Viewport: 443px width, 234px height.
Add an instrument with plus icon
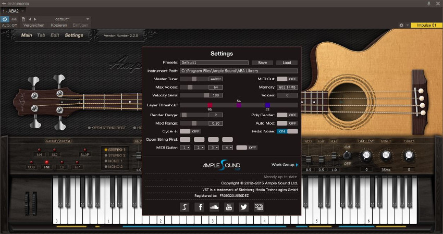(x=4, y=4)
